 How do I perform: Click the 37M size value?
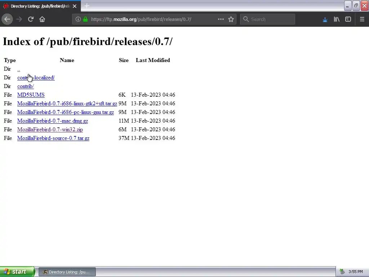124,138
